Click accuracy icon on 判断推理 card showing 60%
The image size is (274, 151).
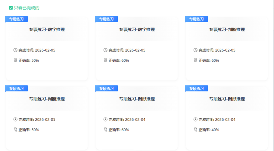pos(195,60)
